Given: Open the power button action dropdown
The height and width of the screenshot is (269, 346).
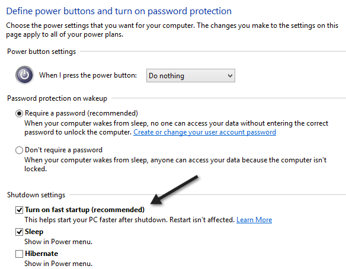Looking at the screenshot, I should (x=191, y=76).
